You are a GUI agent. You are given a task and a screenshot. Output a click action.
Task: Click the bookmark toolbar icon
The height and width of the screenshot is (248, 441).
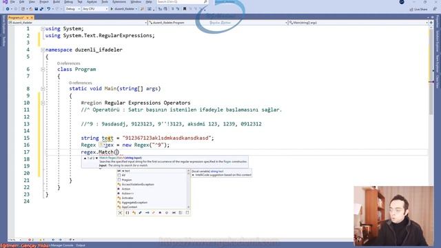pos(185,9)
